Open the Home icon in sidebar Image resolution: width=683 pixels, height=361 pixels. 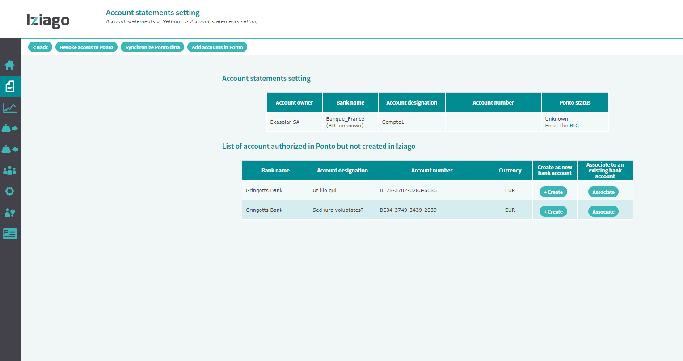coord(9,66)
